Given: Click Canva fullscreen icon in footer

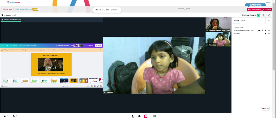Looking at the screenshot, I should point(98,86).
